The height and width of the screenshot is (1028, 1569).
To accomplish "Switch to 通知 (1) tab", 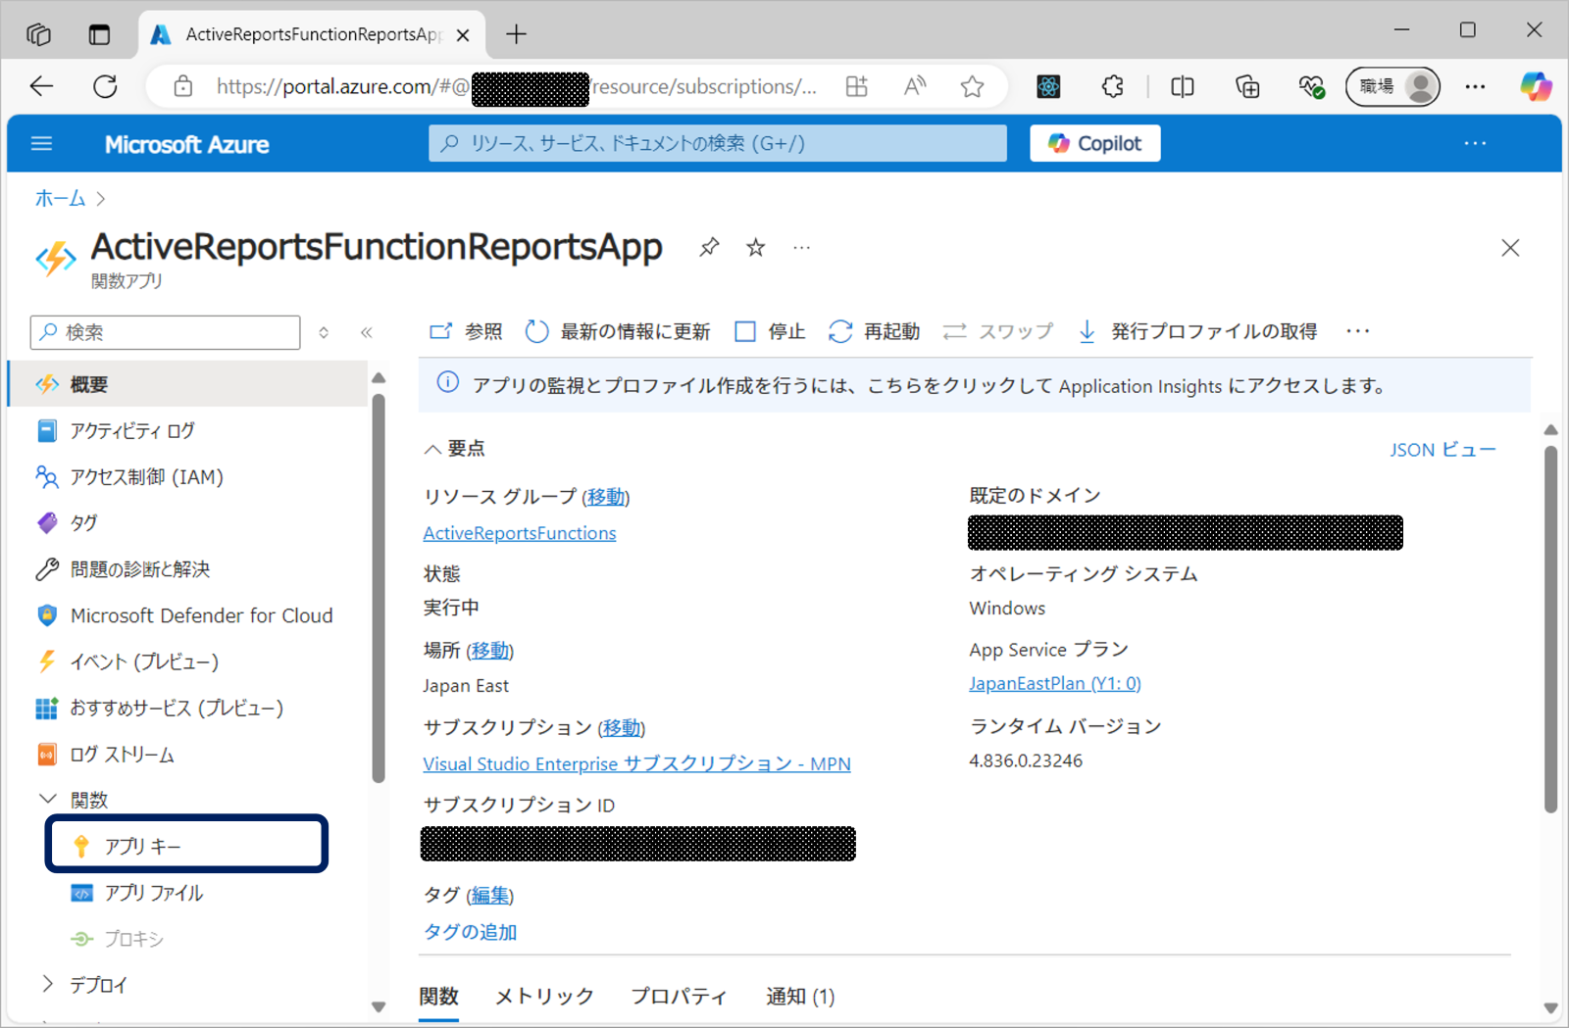I will (x=800, y=996).
